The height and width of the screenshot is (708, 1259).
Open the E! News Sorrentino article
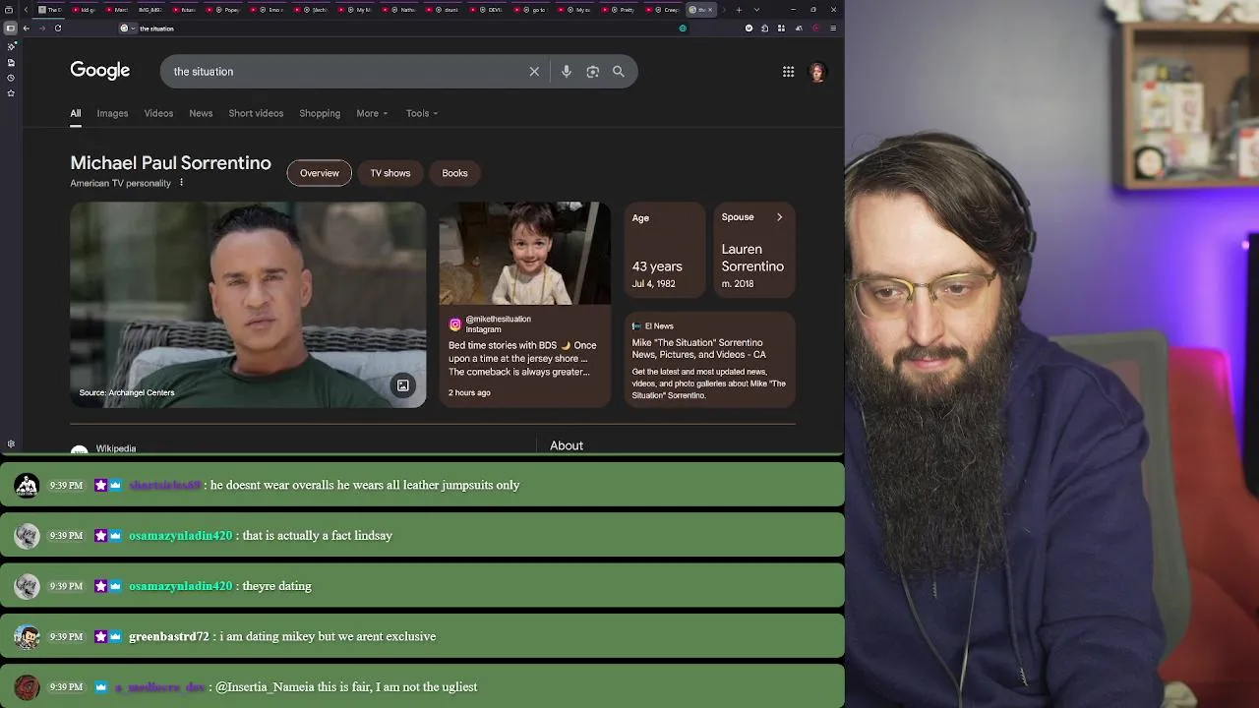pos(710,360)
